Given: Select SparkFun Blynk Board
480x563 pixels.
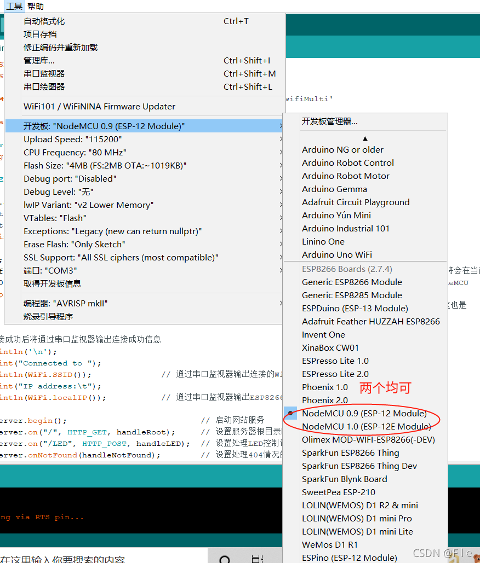Looking at the screenshot, I should point(365,479).
